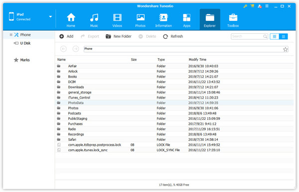This screenshot has width=299, height=192.
Task: Select the Photos folder icon in list
Action: click(59, 108)
